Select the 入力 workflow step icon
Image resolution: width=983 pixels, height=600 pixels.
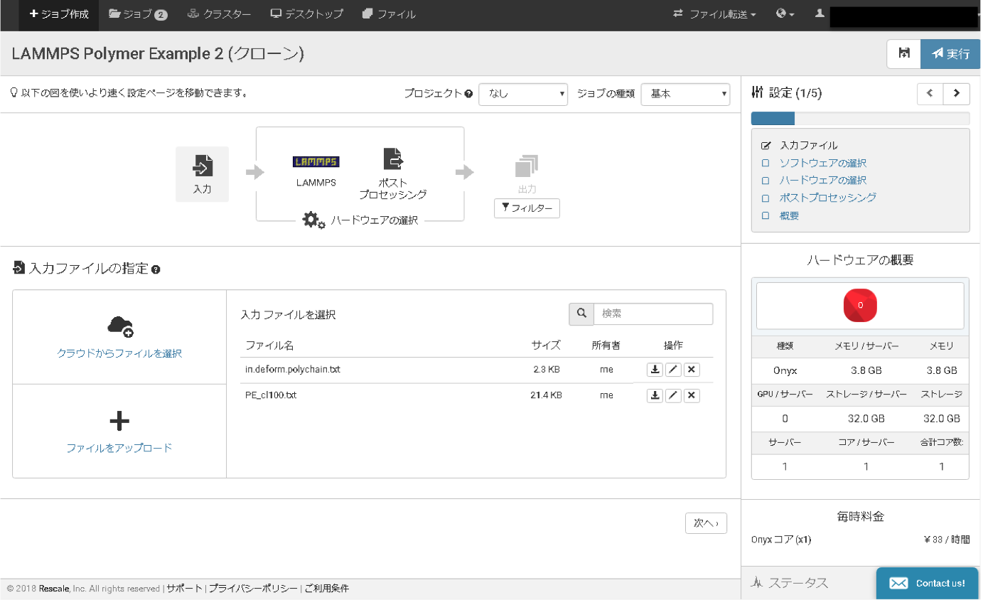point(203,174)
